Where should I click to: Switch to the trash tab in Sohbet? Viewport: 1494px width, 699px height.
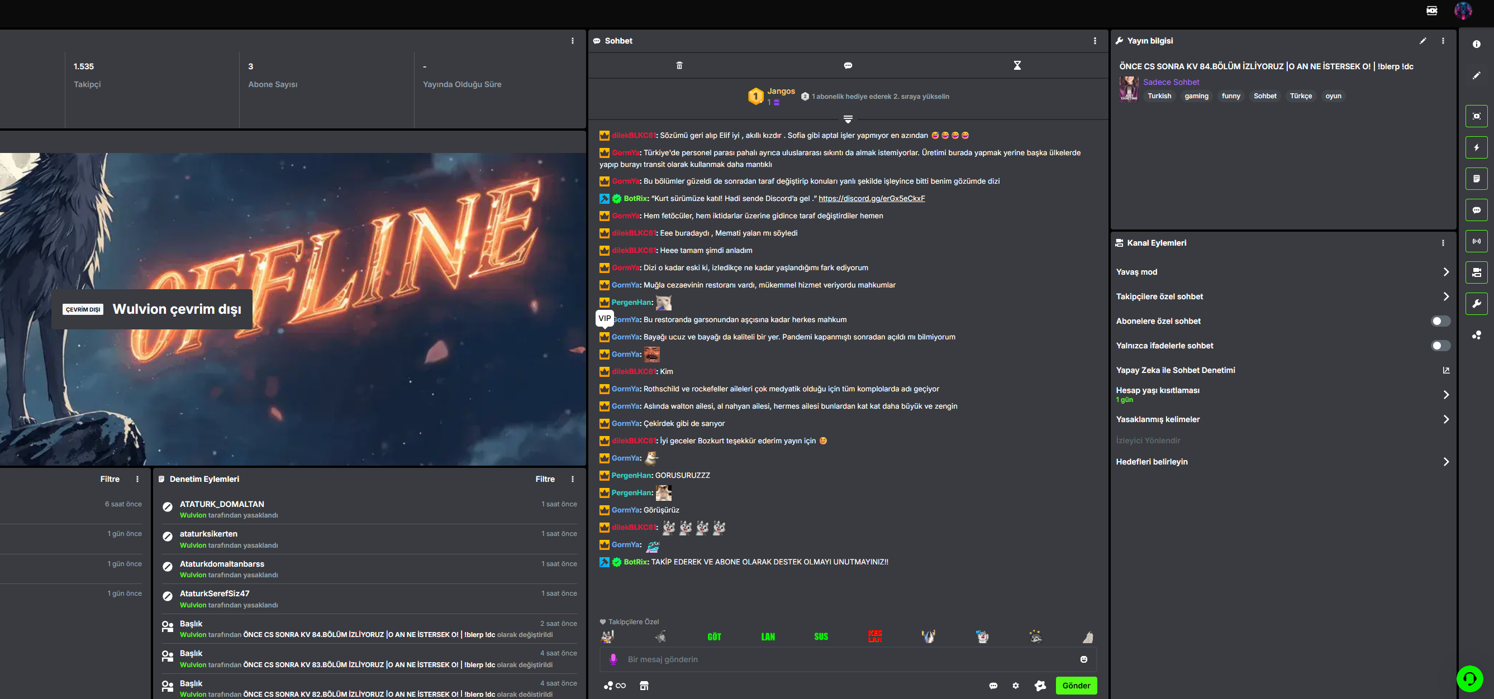679,65
